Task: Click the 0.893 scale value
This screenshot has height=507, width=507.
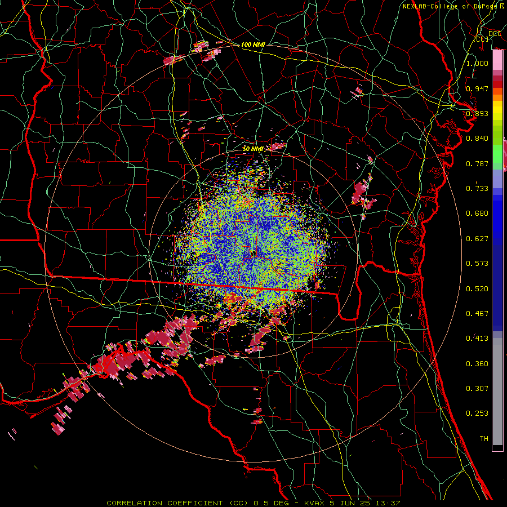Action: 477,113
